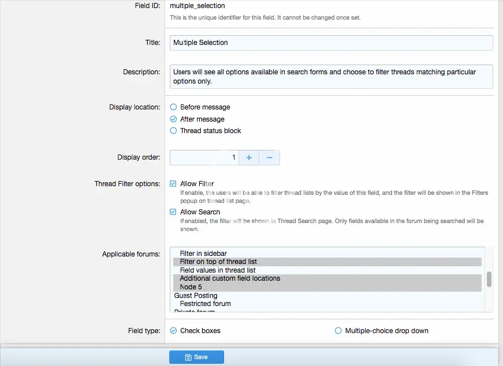
Task: Select the Check boxes field type
Action: pyautogui.click(x=173, y=331)
